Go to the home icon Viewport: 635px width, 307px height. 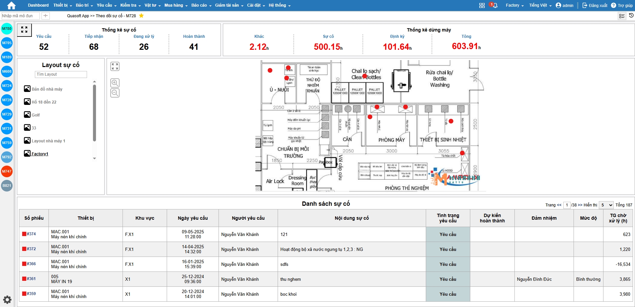(x=11, y=5)
